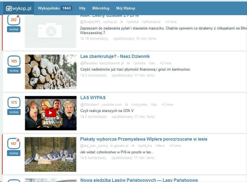Click the hot flame icon on the 202 counter
The image size is (247, 182).
(x=18, y=16)
